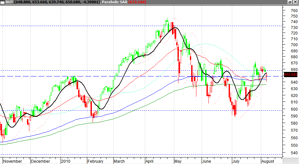Viewport: 299px width, 164px height.
Task: Restore down the RUT chart window
Action: coord(290,2)
